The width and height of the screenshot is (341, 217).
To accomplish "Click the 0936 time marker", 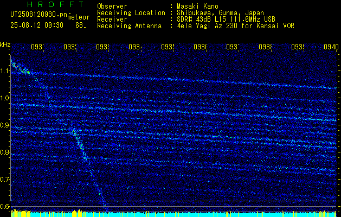I will (200, 47).
